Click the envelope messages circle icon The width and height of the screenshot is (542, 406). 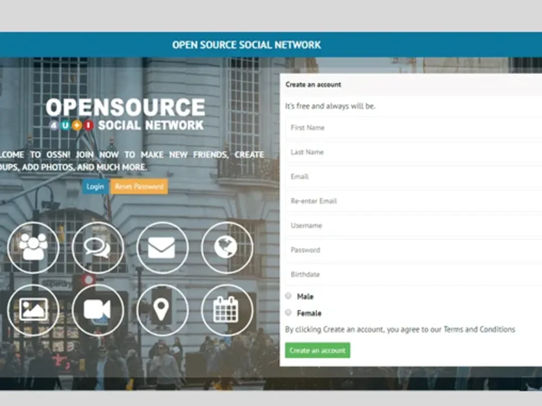pos(163,247)
